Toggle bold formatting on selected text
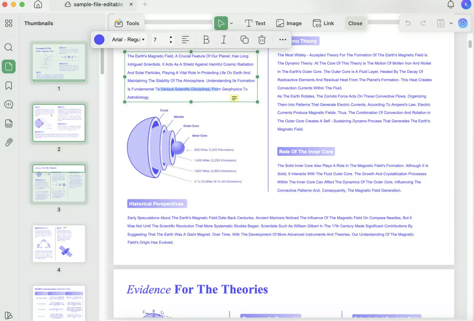 (206, 40)
